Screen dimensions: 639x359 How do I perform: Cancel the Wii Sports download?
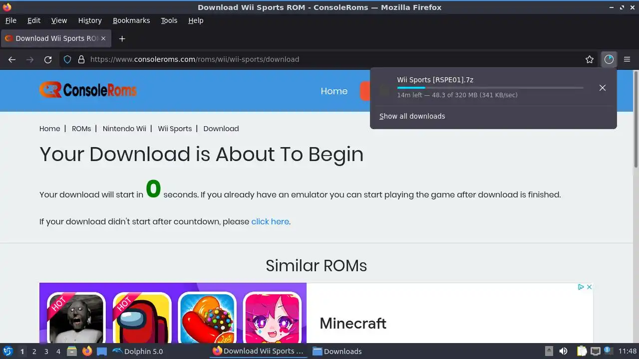point(603,88)
